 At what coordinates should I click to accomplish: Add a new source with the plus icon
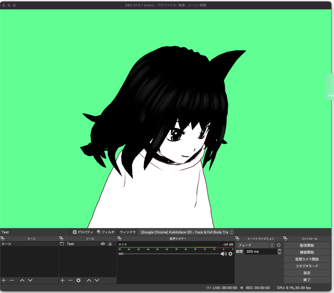tap(63, 280)
